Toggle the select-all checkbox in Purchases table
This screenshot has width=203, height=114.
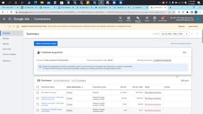37,87
